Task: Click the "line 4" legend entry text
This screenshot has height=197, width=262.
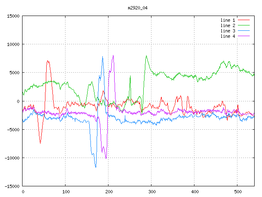Action: pos(228,36)
